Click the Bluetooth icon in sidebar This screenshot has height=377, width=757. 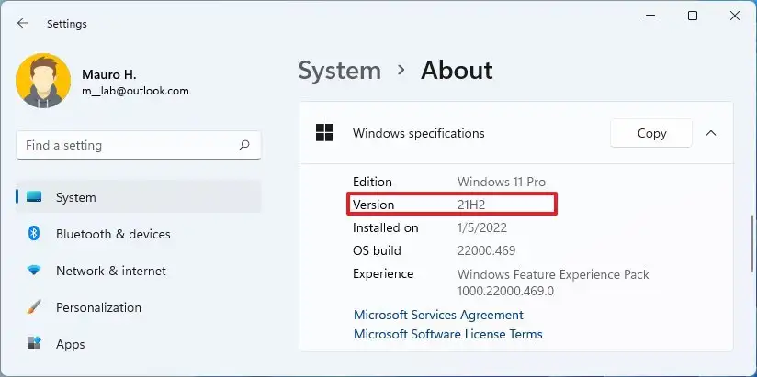click(34, 234)
